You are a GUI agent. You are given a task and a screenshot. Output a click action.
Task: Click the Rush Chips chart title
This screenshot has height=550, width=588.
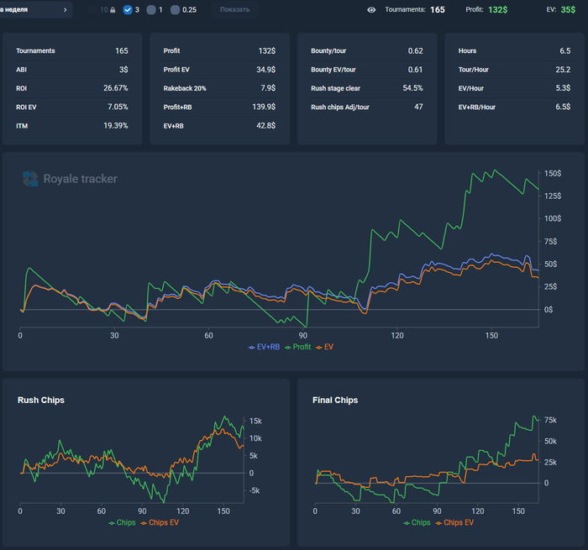point(41,400)
